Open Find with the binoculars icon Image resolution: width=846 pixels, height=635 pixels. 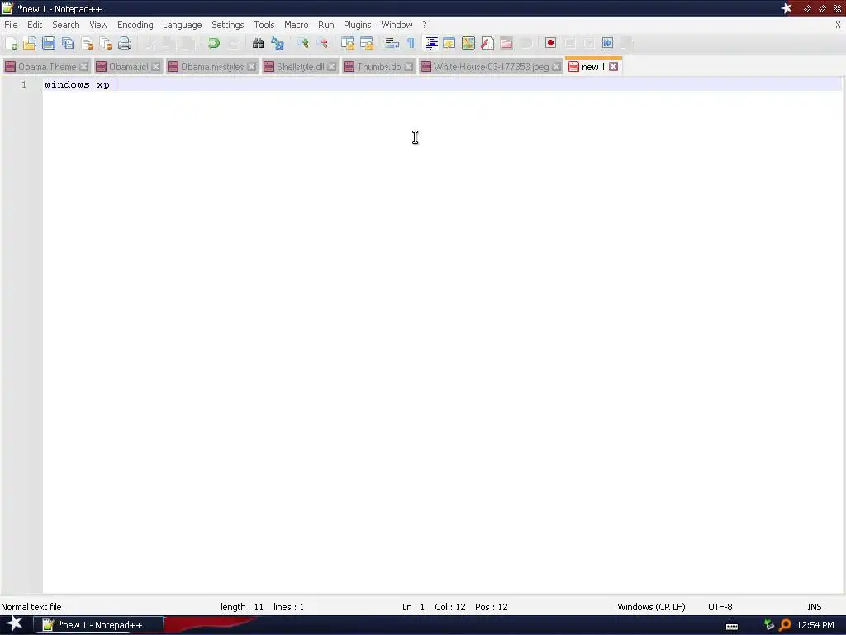click(x=258, y=43)
